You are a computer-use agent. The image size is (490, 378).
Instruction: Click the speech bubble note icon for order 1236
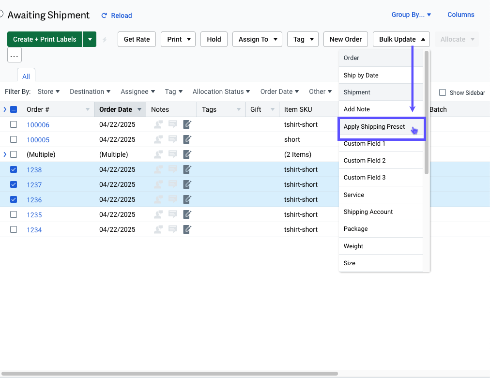(173, 199)
